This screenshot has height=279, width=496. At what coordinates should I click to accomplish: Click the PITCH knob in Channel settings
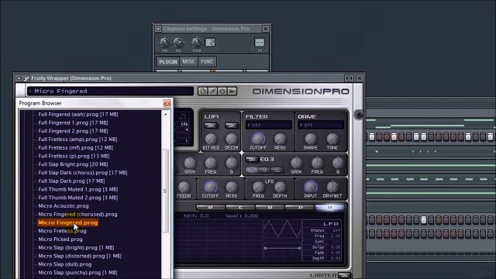pos(196,42)
